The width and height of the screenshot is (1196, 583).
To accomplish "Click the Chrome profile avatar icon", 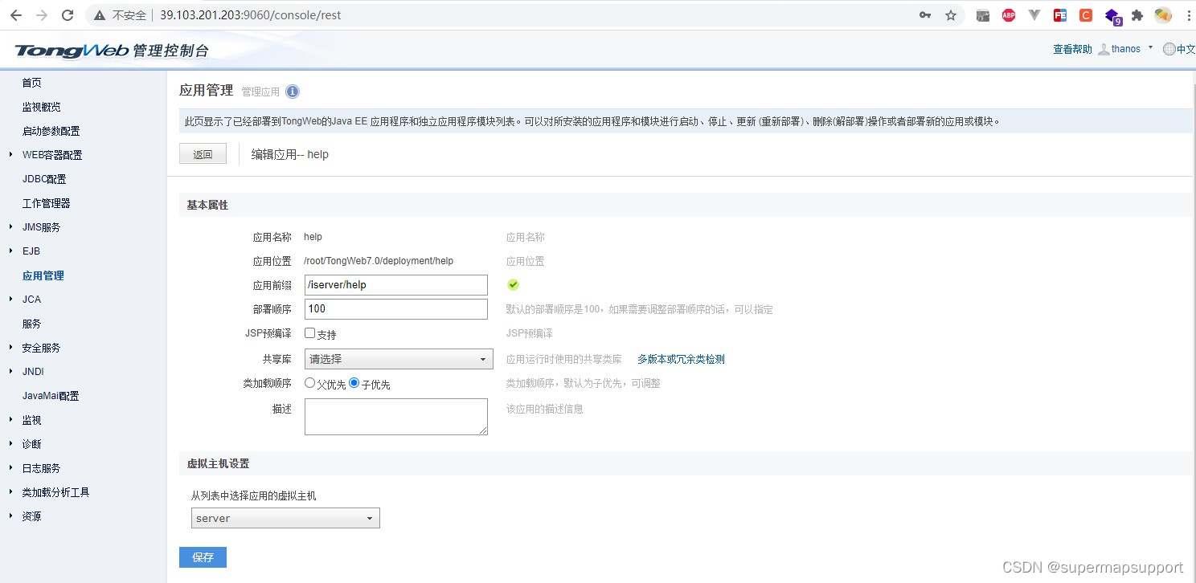I will 1163,15.
